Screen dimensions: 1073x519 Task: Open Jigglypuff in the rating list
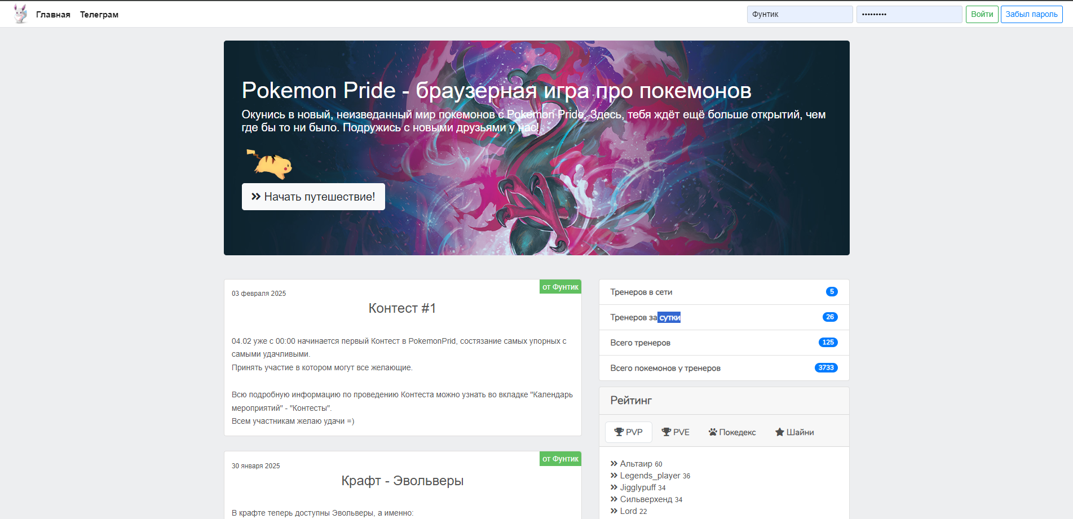point(638,487)
